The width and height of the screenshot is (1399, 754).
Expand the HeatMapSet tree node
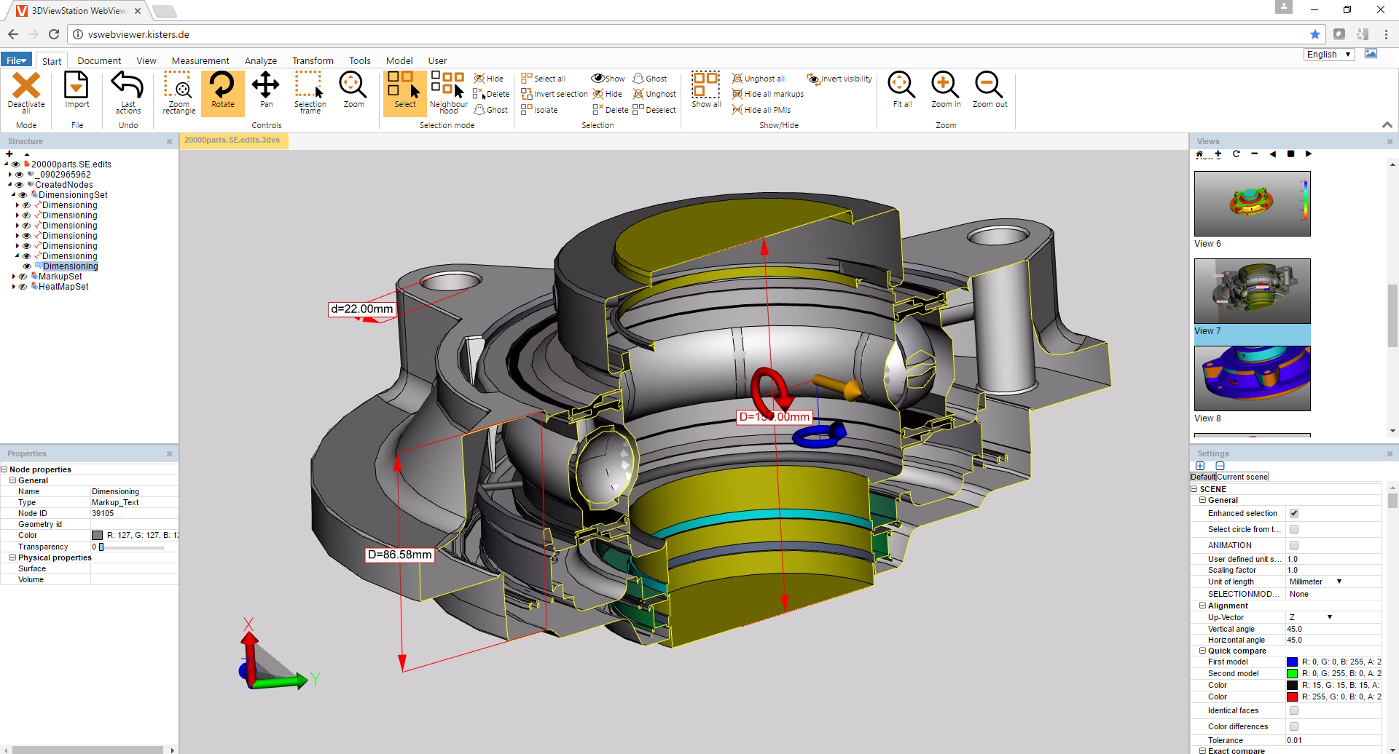pos(14,287)
